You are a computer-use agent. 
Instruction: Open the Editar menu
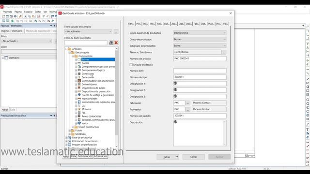coord(38,12)
